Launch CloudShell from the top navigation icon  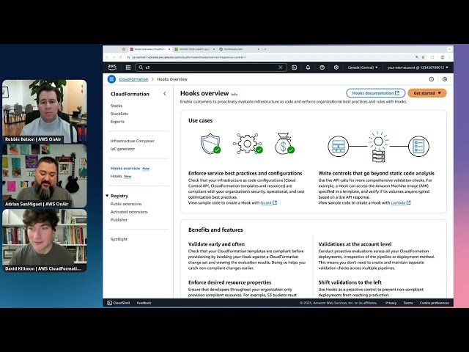click(x=295, y=67)
